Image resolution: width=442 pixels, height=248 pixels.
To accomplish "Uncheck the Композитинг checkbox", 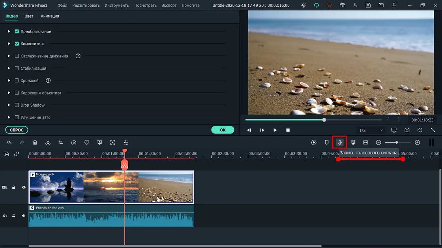I will click(17, 43).
